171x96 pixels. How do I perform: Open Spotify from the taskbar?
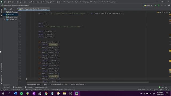coord(21,94)
